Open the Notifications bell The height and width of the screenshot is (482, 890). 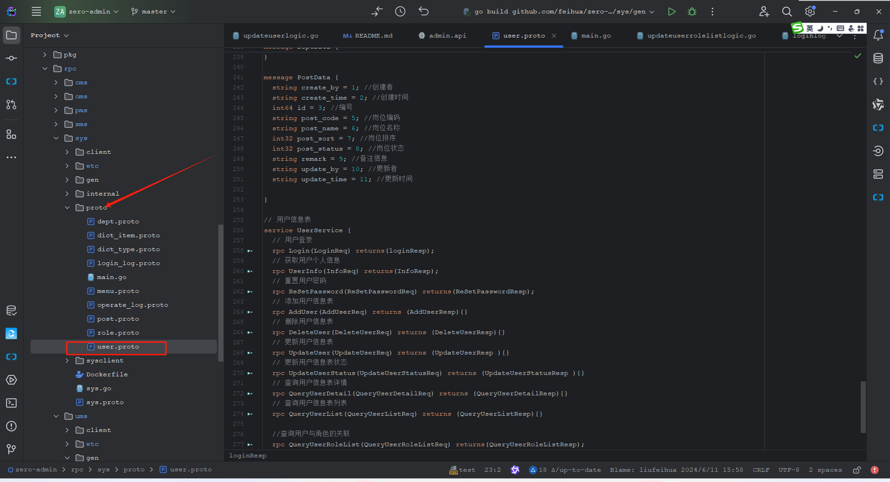click(878, 35)
